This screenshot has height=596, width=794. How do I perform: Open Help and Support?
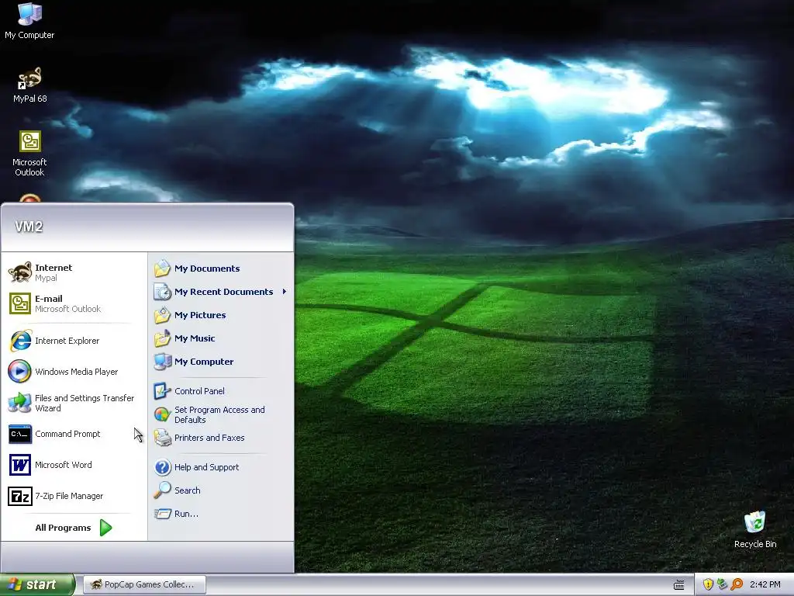pos(221,467)
